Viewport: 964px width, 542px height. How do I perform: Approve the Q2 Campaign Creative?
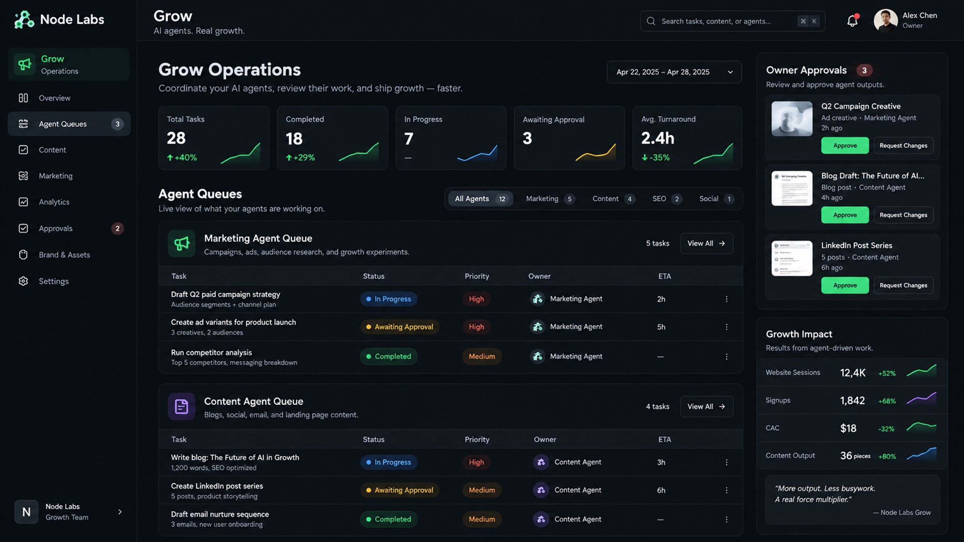pyautogui.click(x=845, y=146)
